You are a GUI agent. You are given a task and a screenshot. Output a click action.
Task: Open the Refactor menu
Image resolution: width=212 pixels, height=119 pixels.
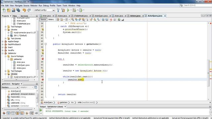tap(34, 6)
